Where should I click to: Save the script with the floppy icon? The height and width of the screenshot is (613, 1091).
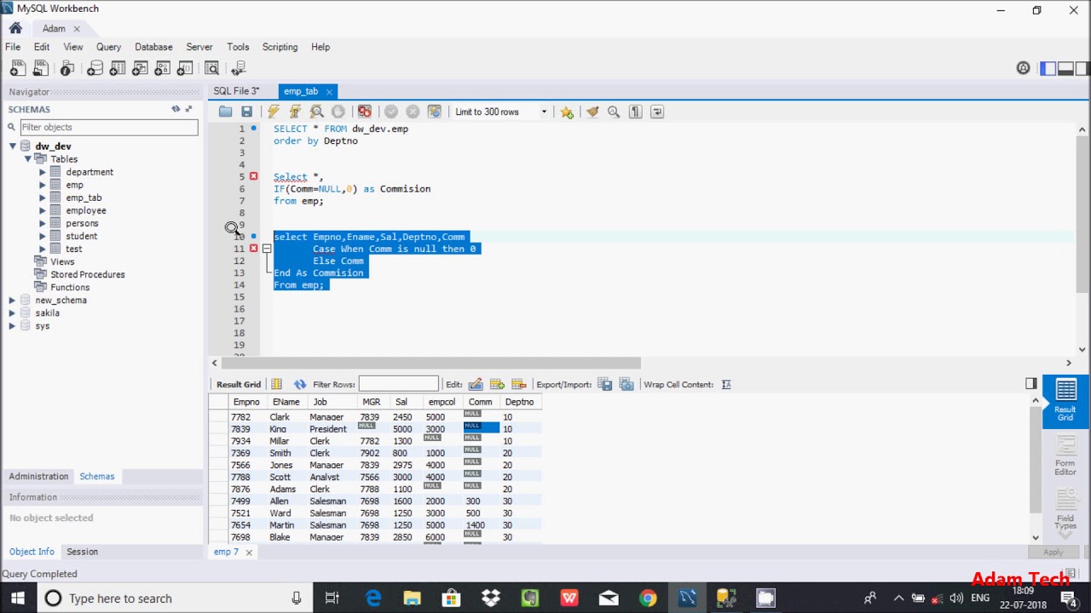(246, 112)
